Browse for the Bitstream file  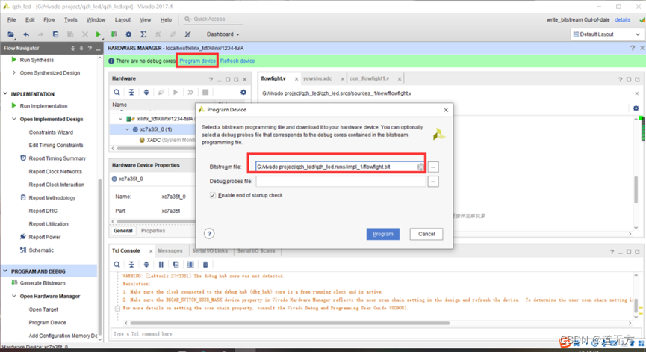[433, 167]
